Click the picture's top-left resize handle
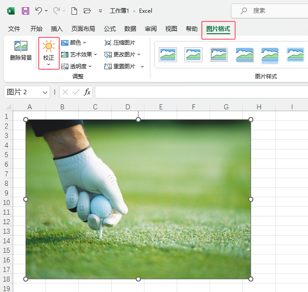Image resolution: width=308 pixels, height=292 pixels. coord(26,120)
